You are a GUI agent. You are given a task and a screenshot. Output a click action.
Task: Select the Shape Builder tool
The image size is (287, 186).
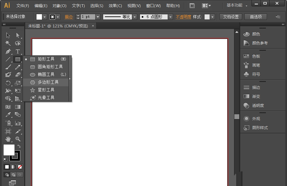pyautogui.click(x=8, y=98)
